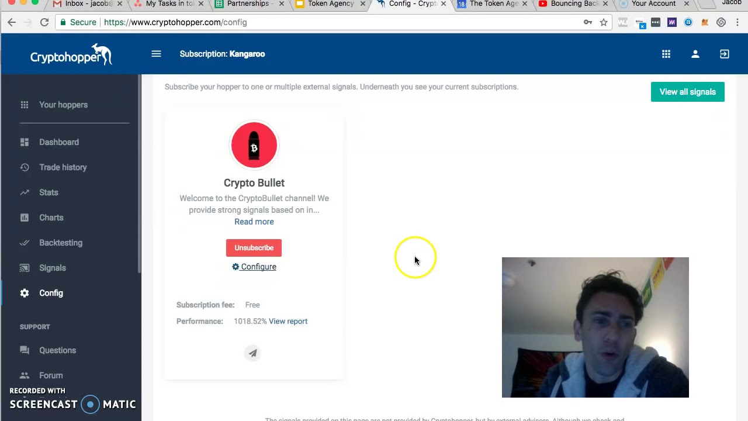
Task: Click the Trade history clock icon
Action: coord(25,167)
